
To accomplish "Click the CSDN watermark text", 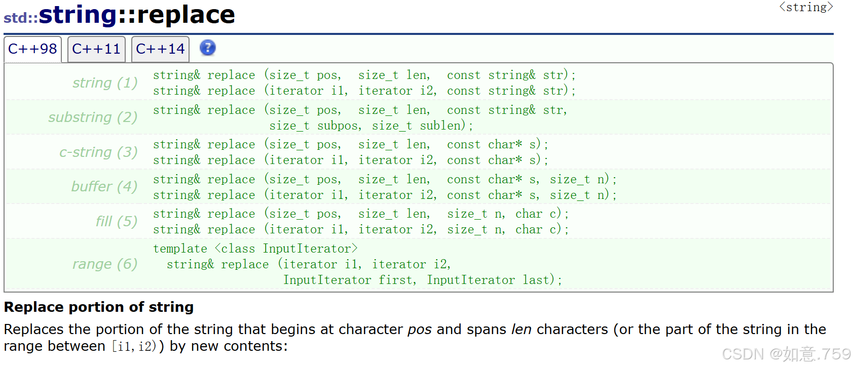I will pos(786,354).
